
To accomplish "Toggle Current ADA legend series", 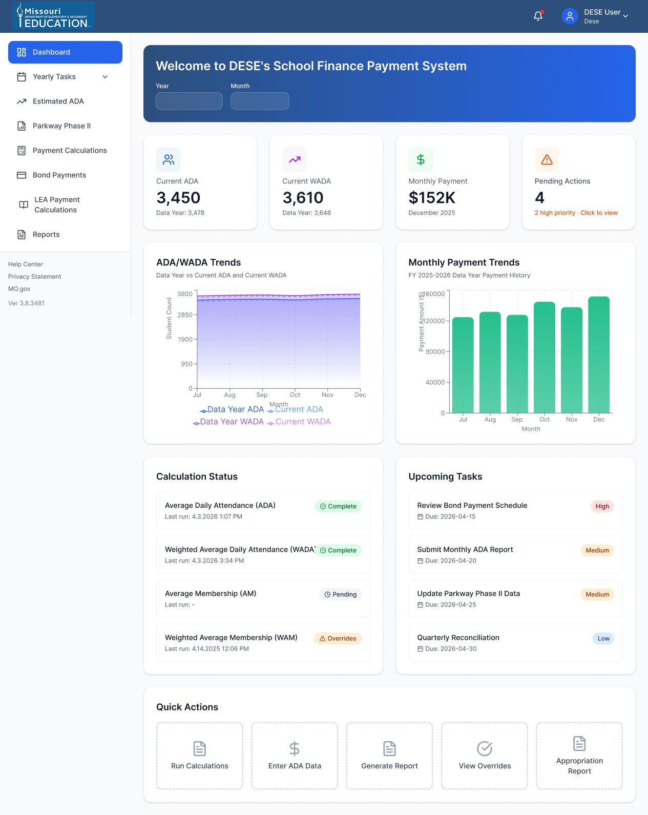I will click(295, 409).
